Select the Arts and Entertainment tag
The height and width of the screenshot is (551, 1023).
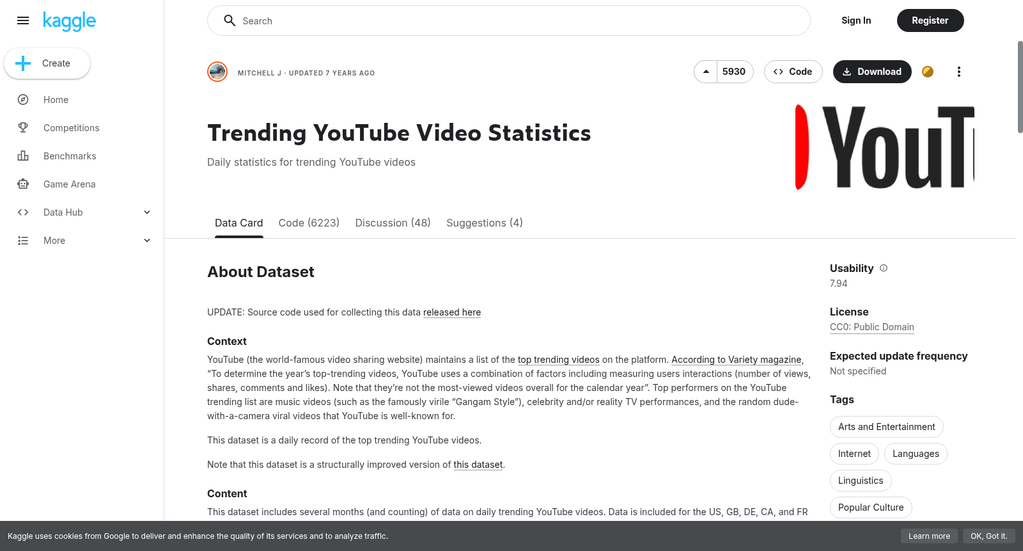click(886, 427)
